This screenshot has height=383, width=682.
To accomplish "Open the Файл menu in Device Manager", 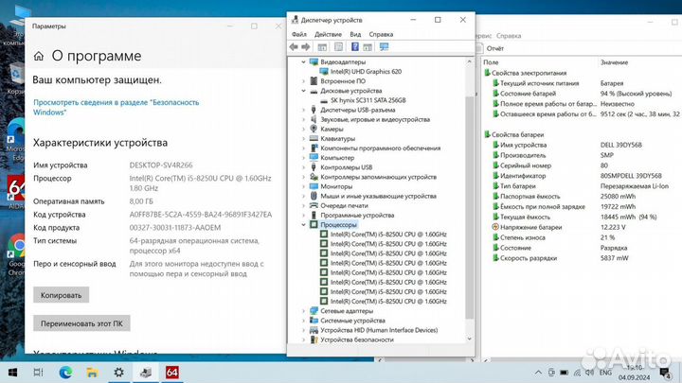I will 298,34.
